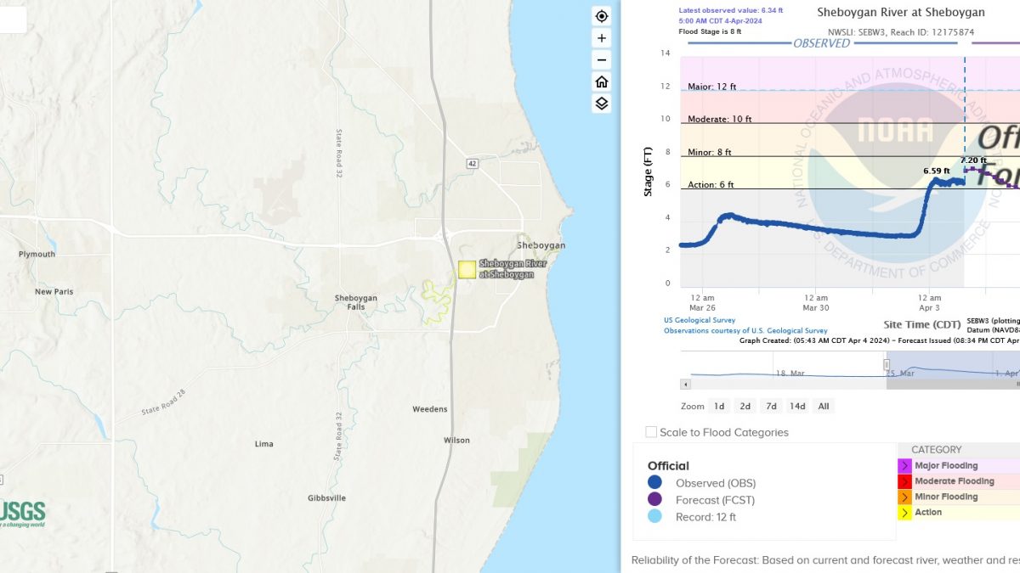Click the 12 am Mar 30 axis tick
Viewport: 1020px width, 573px height.
pos(816,302)
